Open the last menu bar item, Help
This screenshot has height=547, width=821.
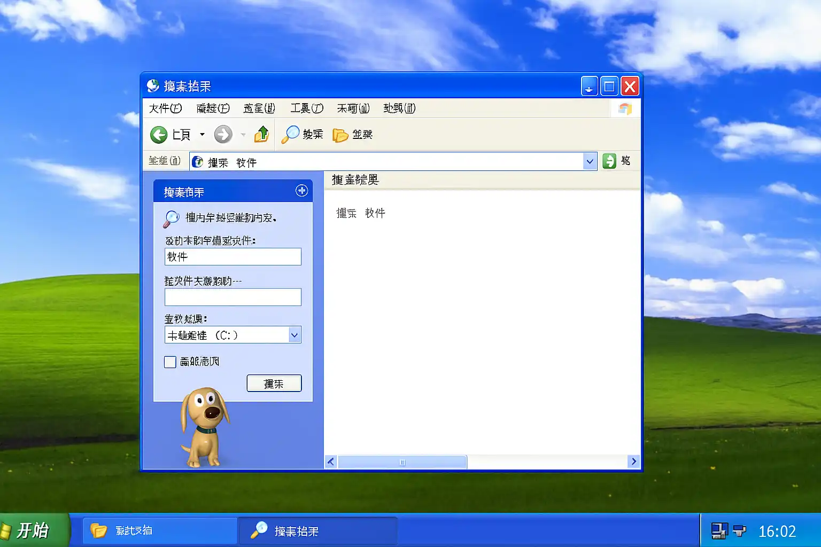[399, 108]
